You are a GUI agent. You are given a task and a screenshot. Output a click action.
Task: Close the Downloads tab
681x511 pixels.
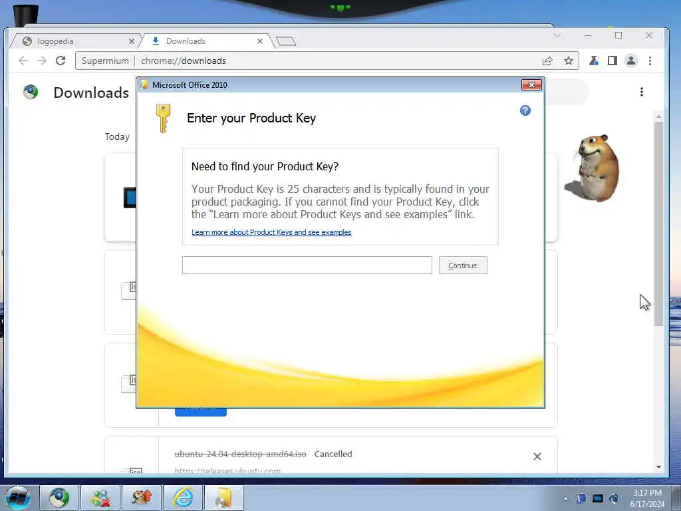[x=260, y=41]
